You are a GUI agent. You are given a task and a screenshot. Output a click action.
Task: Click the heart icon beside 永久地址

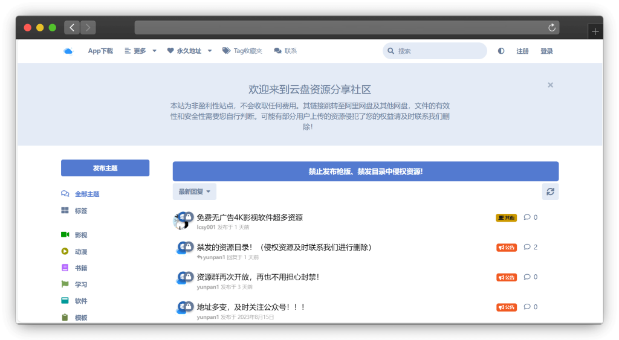tap(170, 51)
